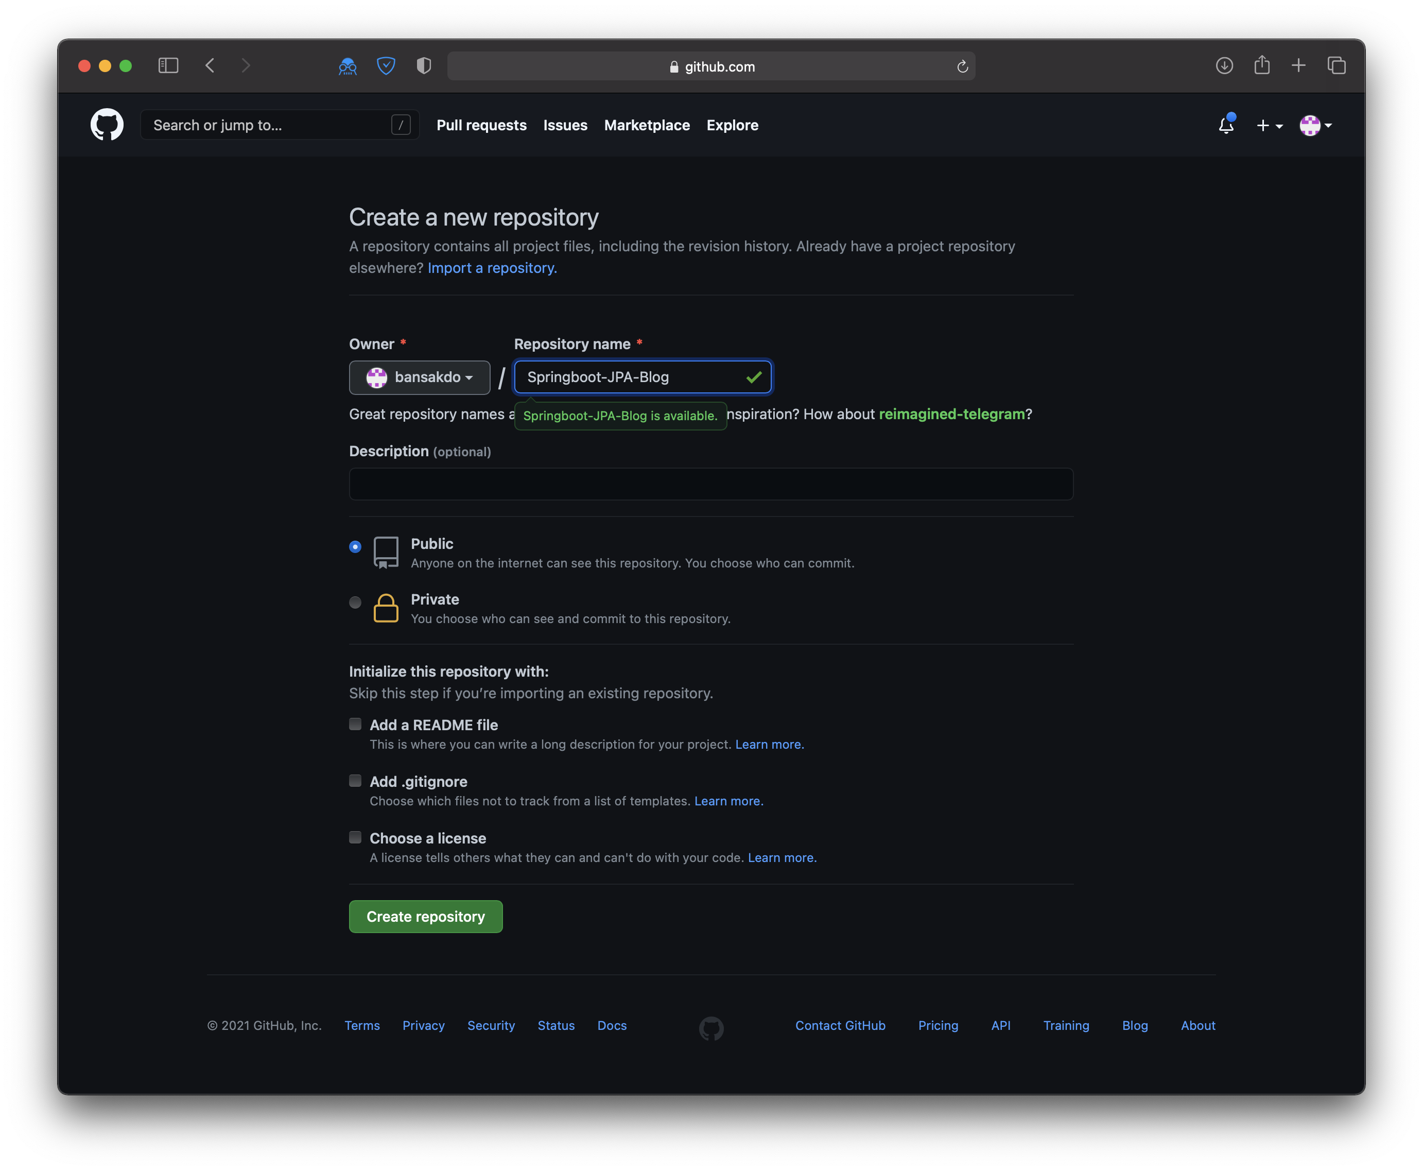1423x1171 pixels.
Task: Show Safari tab overview
Action: pos(1336,65)
